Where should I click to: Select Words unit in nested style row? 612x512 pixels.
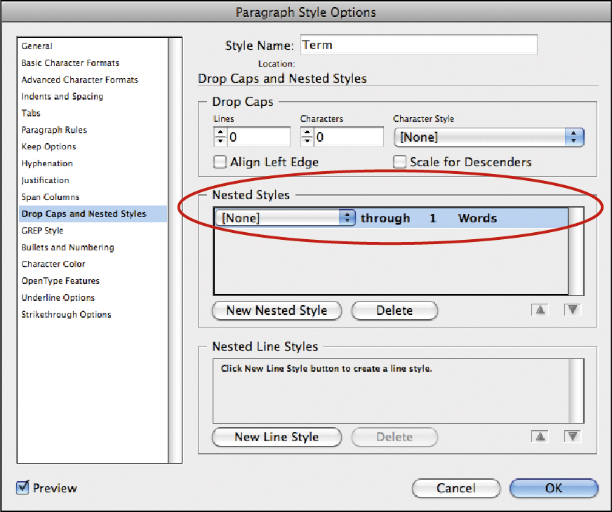coord(477,218)
